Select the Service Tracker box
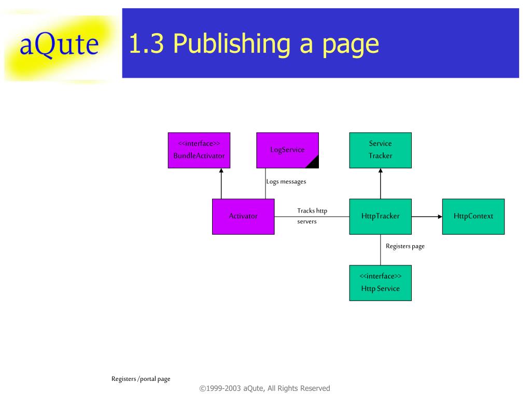 click(380, 150)
